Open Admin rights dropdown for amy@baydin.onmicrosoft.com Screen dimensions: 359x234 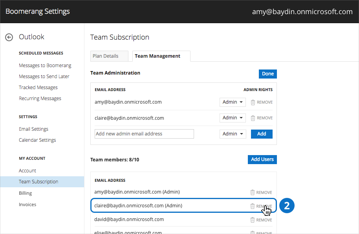point(233,102)
